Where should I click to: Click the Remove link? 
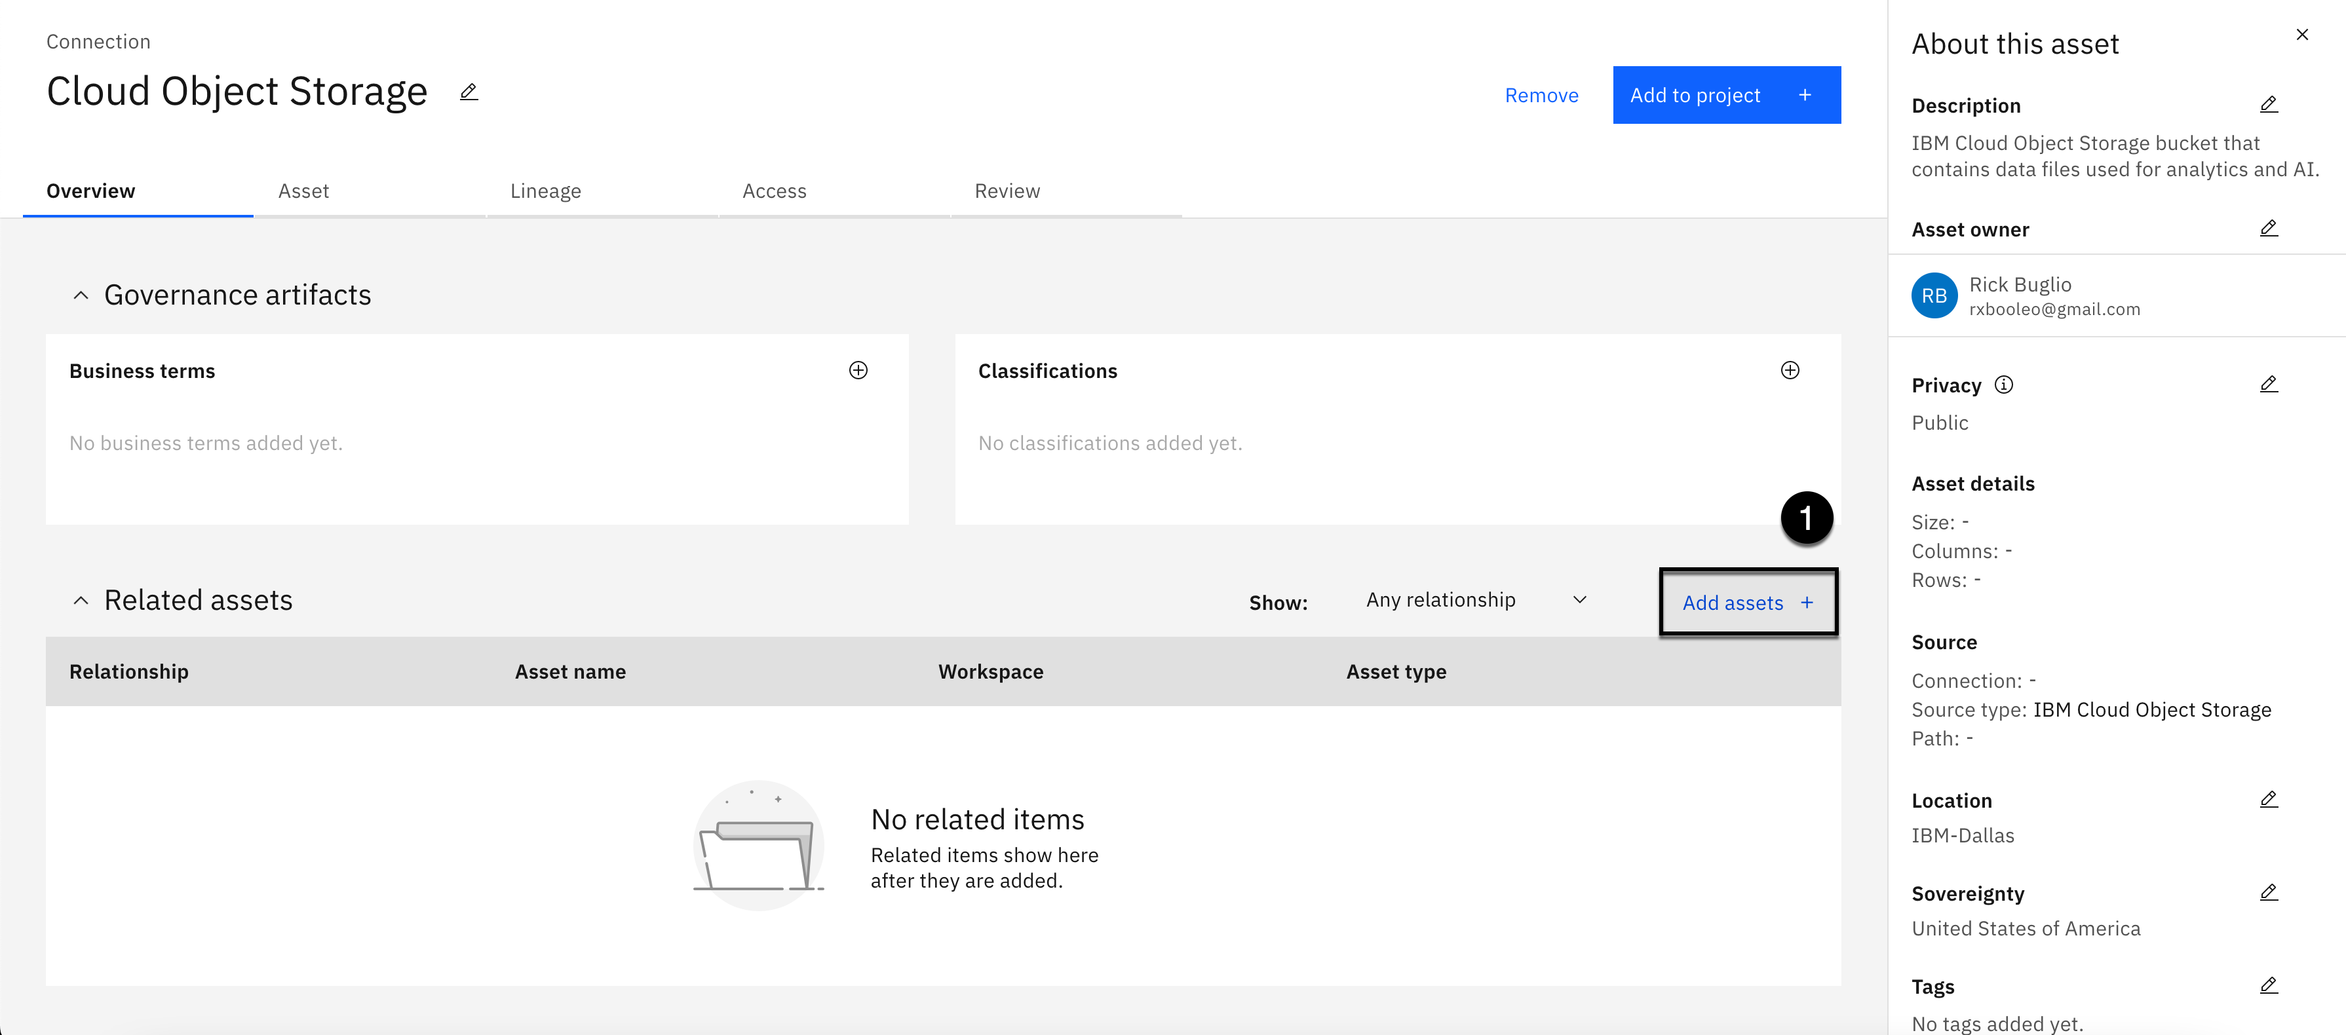click(x=1541, y=96)
